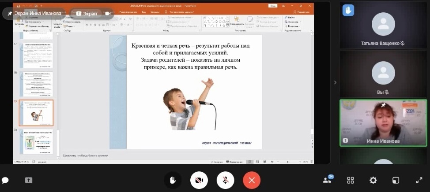Select slide 18 thumbnail

pos(36,84)
